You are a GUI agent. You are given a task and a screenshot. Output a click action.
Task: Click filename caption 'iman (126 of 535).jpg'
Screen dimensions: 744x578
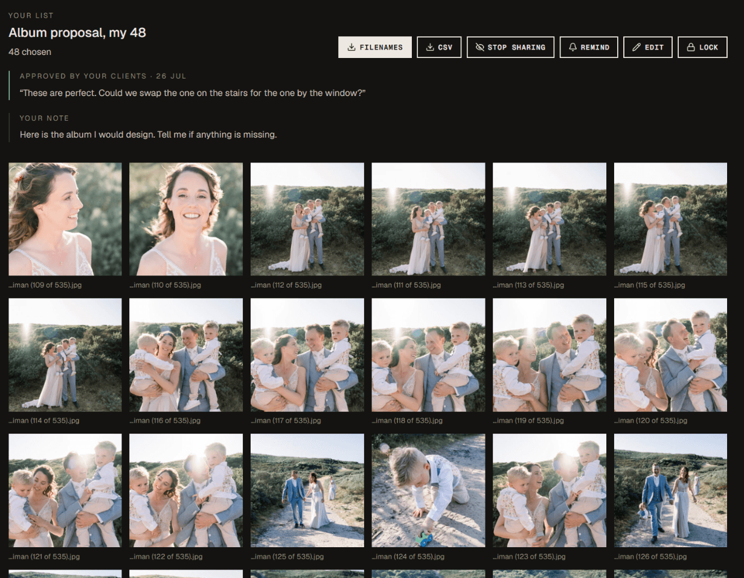pyautogui.click(x=650, y=556)
